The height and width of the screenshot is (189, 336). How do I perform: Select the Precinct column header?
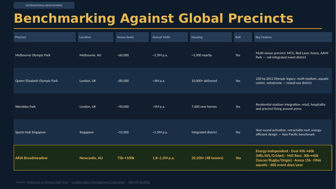(x=45, y=37)
